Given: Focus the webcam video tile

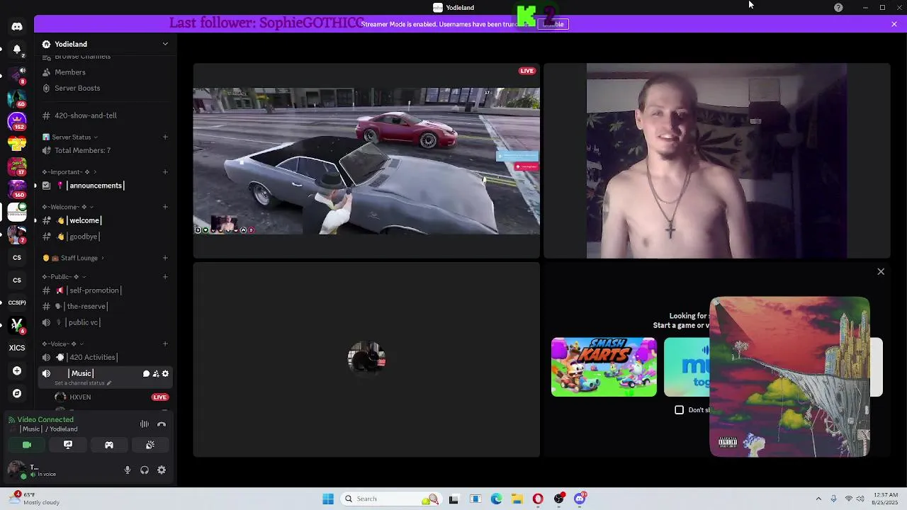Looking at the screenshot, I should click(716, 161).
